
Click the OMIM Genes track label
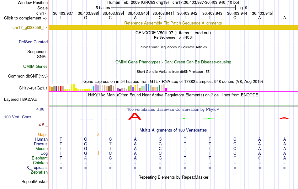35,66
